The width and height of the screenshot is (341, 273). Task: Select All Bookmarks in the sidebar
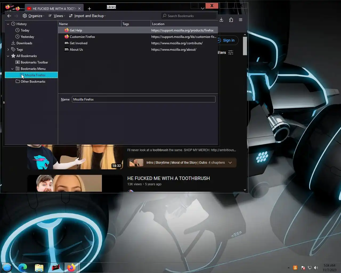(x=27, y=56)
